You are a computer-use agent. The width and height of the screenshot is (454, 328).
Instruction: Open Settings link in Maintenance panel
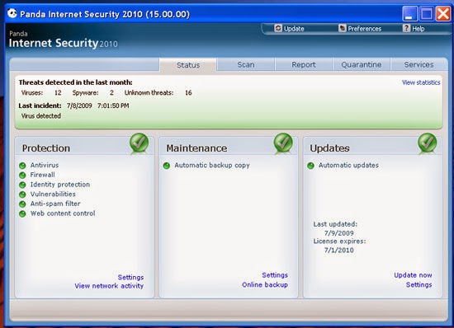275,275
